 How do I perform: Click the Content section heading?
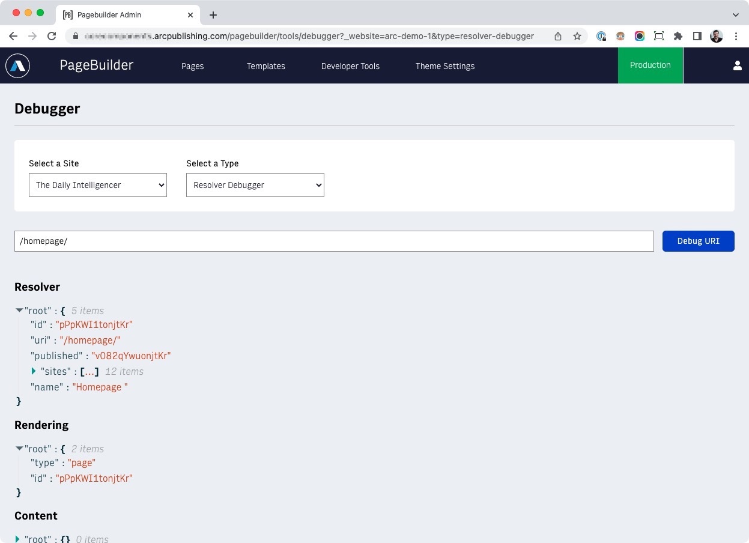36,516
